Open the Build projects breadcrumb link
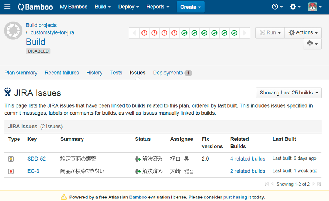The height and width of the screenshot is (201, 329). click(41, 25)
